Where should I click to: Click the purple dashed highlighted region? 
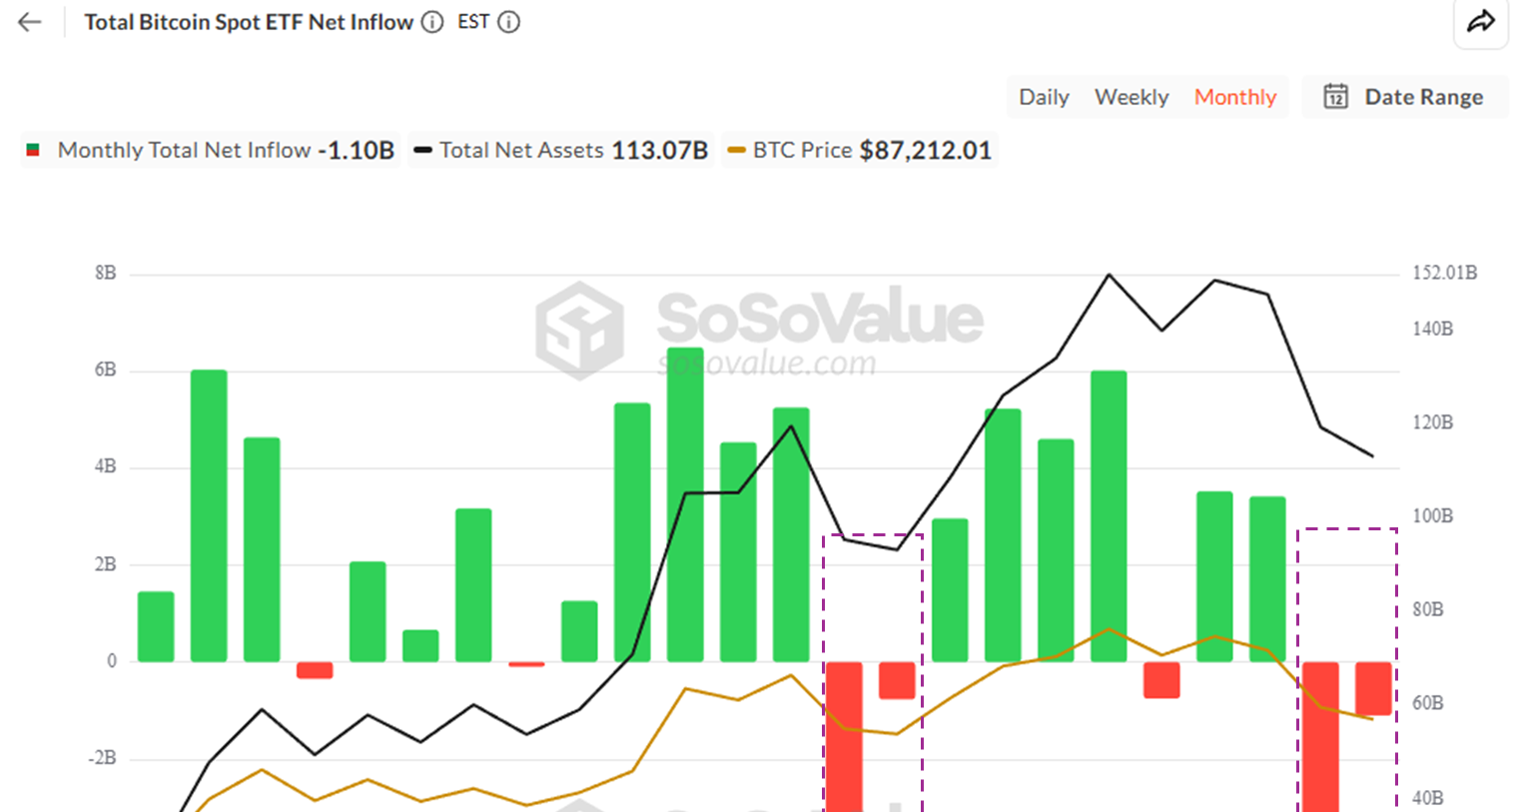tap(874, 669)
